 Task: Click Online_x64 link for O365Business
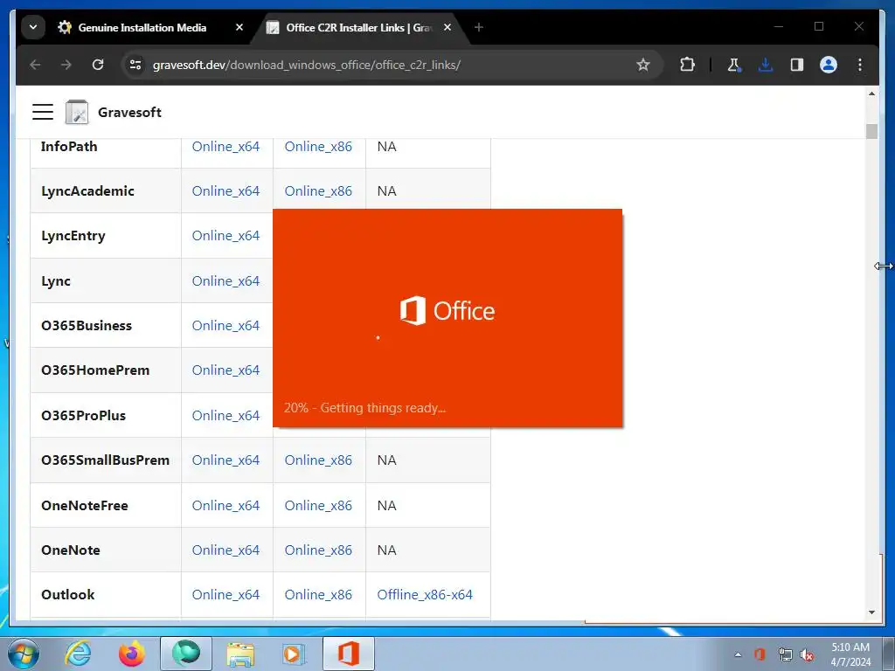pyautogui.click(x=225, y=325)
